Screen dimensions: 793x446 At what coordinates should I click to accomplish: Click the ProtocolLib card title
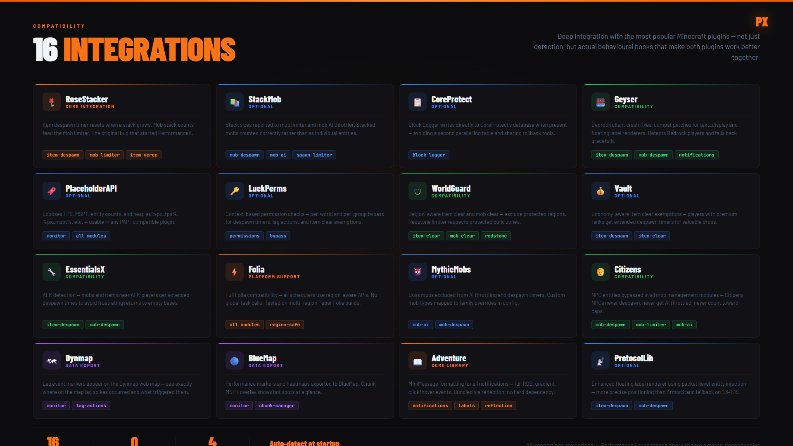click(x=634, y=358)
